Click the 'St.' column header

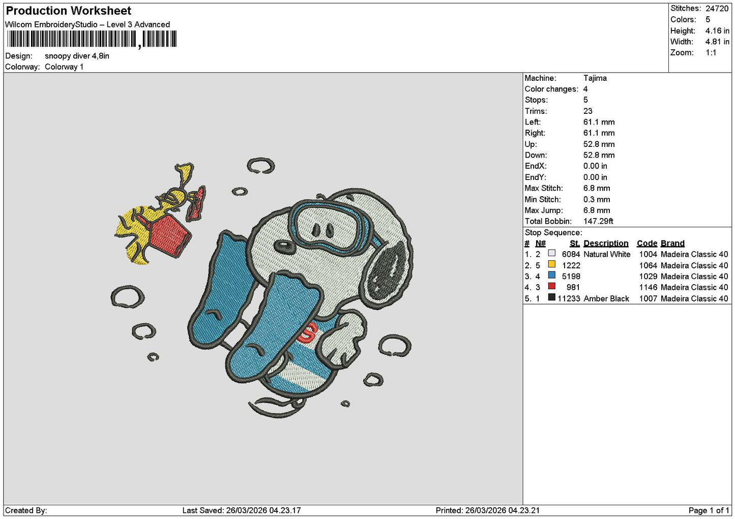[x=575, y=243]
